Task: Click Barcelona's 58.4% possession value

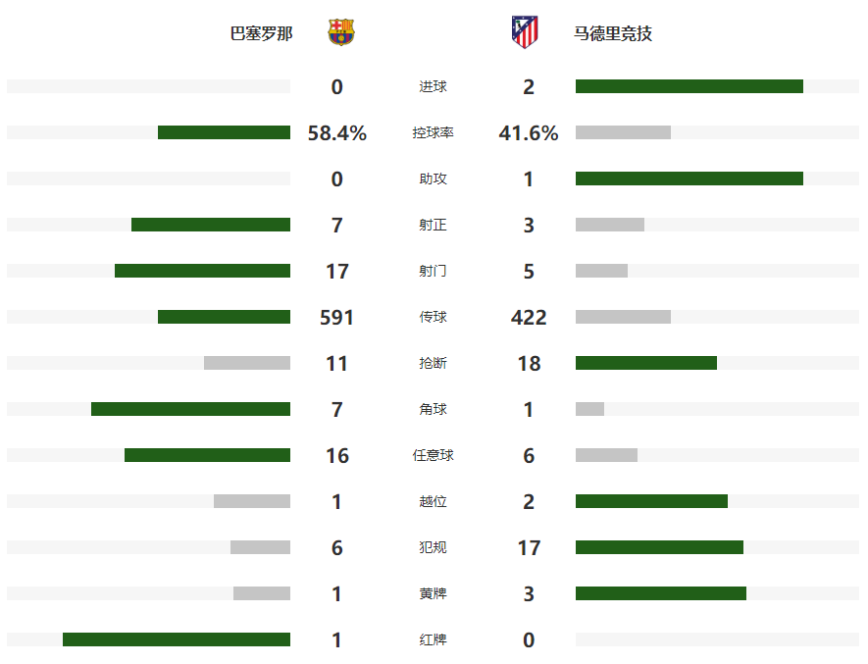Action: 337,132
